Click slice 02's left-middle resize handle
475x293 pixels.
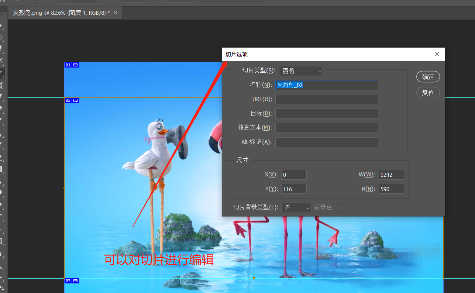coord(65,187)
